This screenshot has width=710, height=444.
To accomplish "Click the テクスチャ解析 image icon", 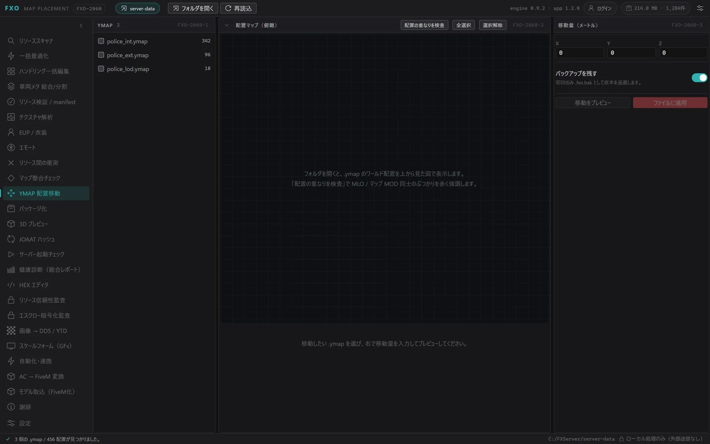I will click(11, 117).
